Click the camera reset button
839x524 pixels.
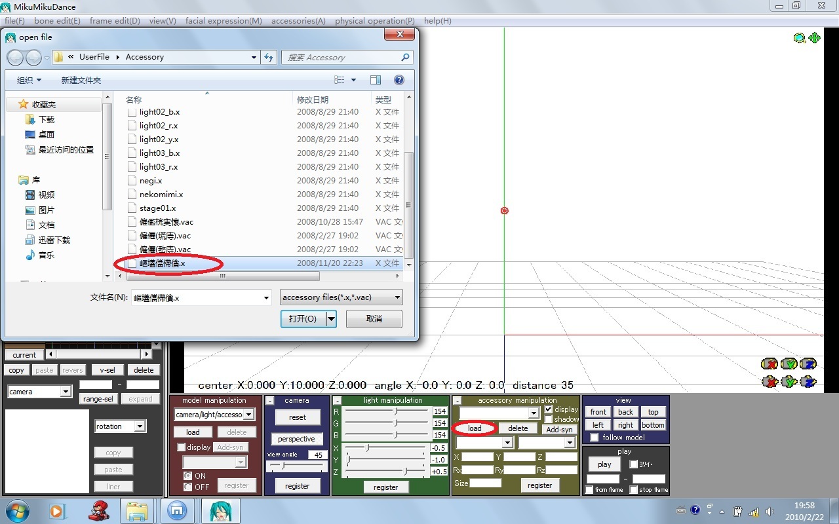[x=298, y=417]
